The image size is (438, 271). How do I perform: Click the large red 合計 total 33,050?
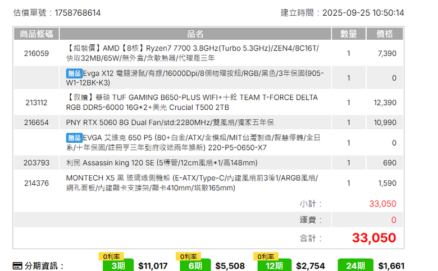tap(374, 237)
